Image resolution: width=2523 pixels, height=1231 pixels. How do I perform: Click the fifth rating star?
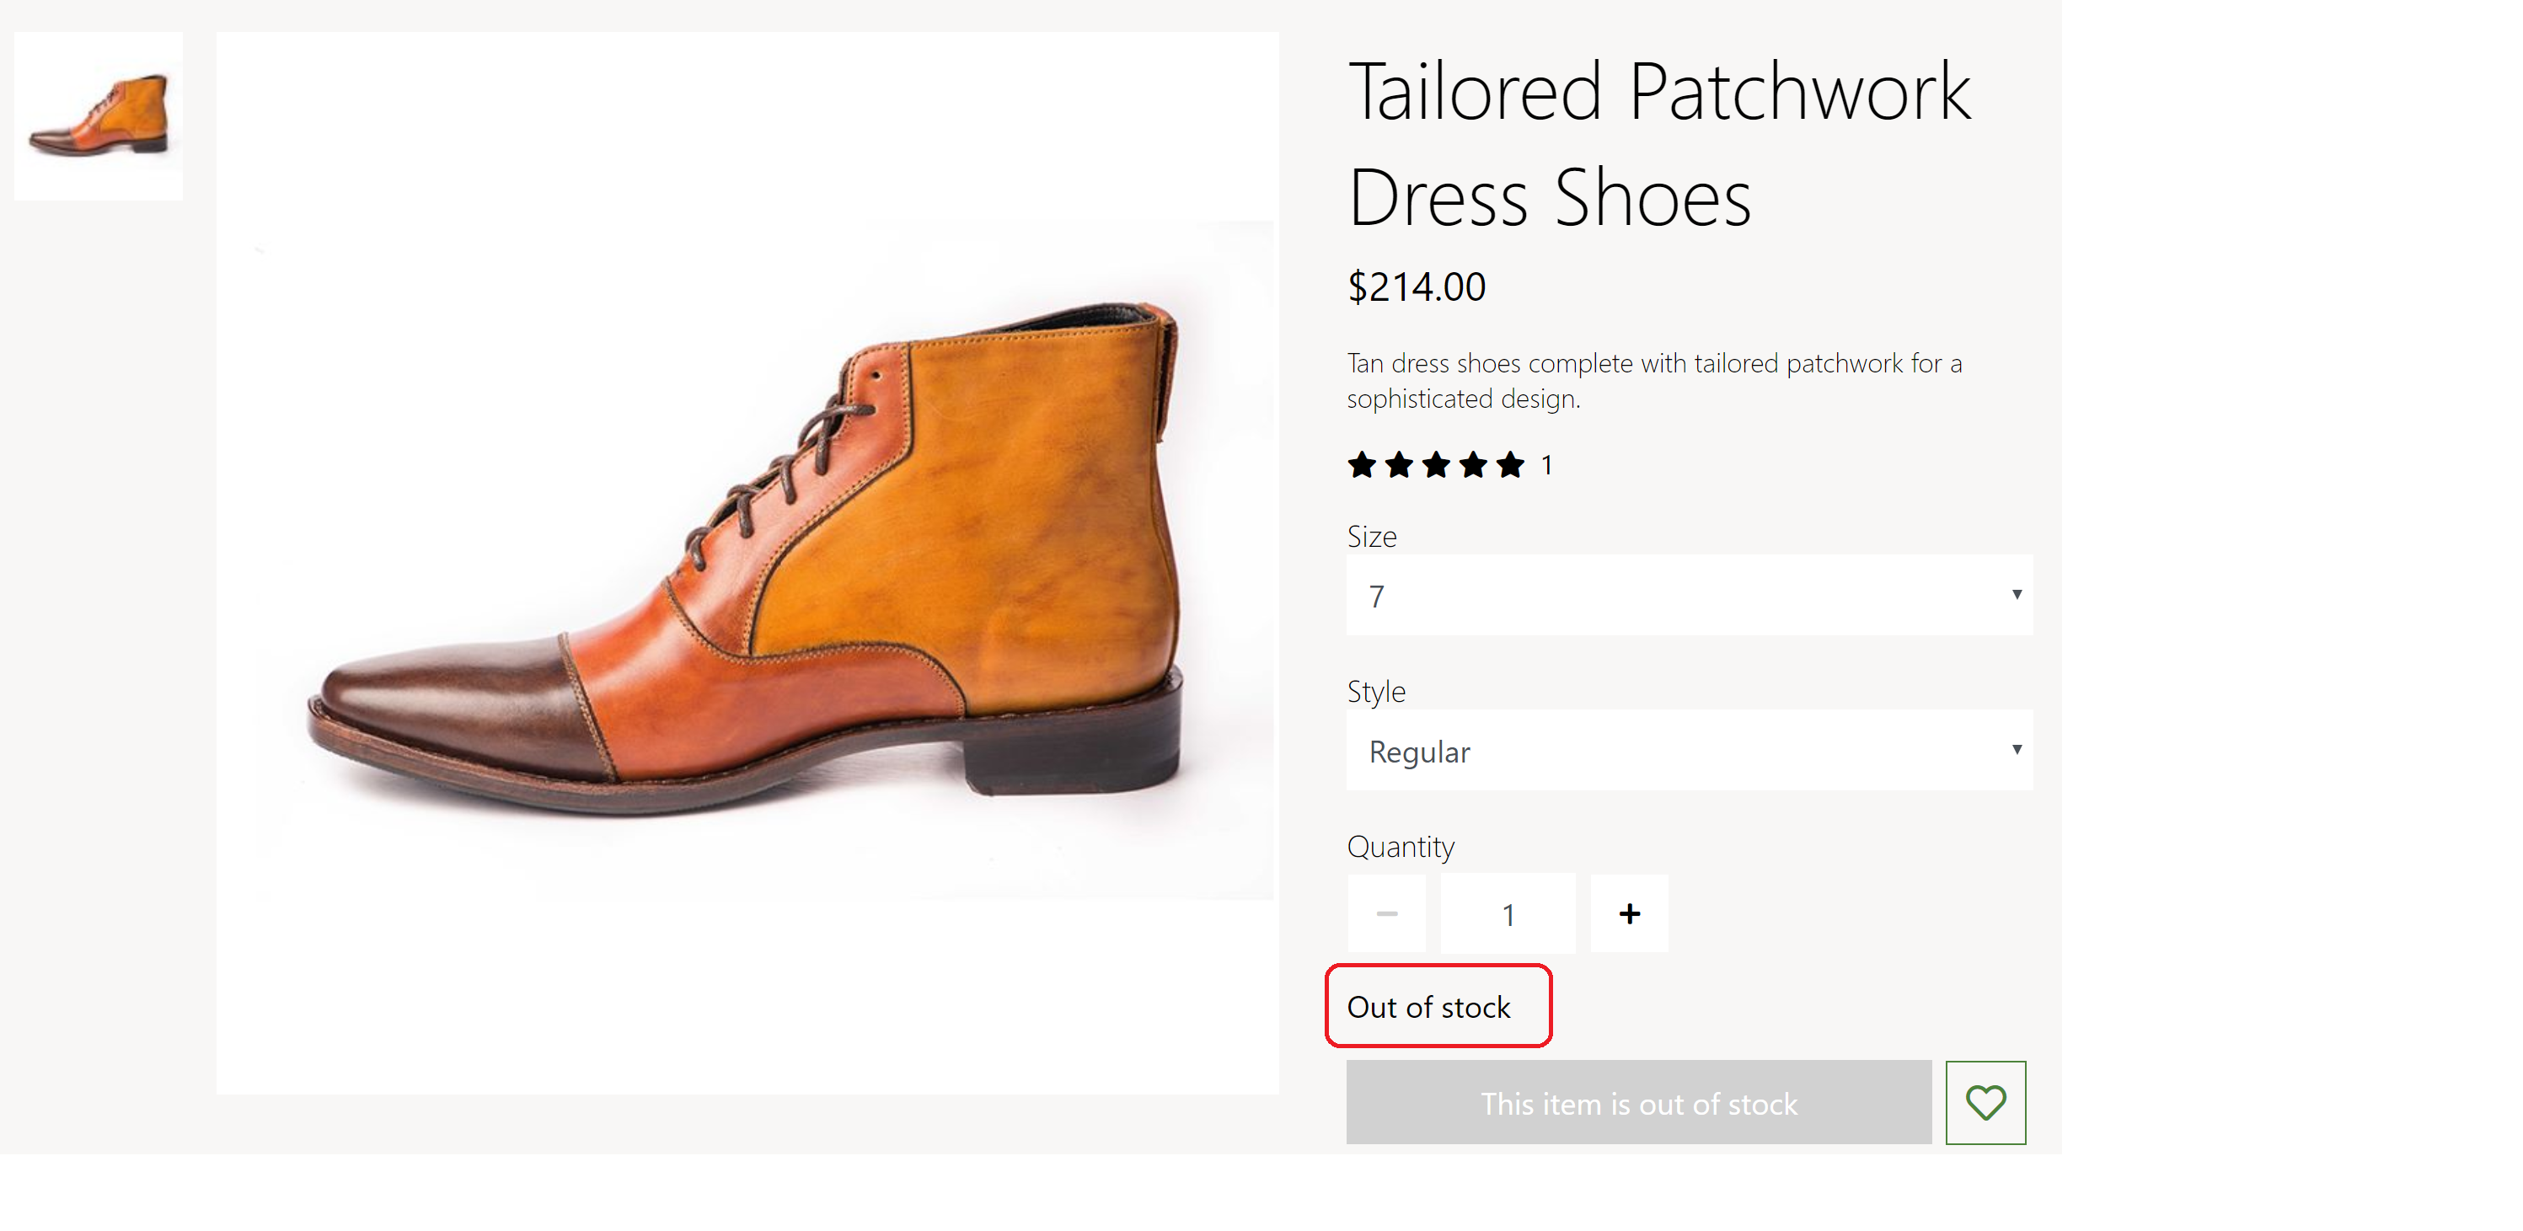coord(1510,464)
